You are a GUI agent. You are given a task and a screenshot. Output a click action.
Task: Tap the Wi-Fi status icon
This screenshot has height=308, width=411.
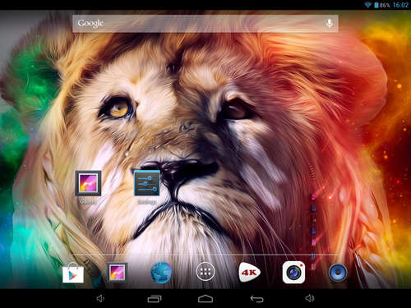[x=367, y=5]
